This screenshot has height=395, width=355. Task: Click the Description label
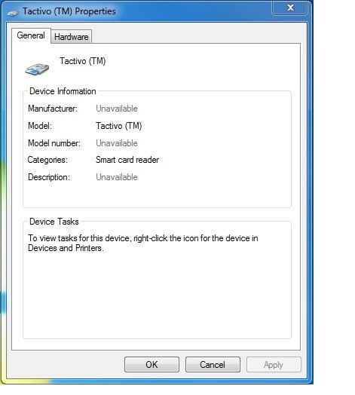point(49,177)
